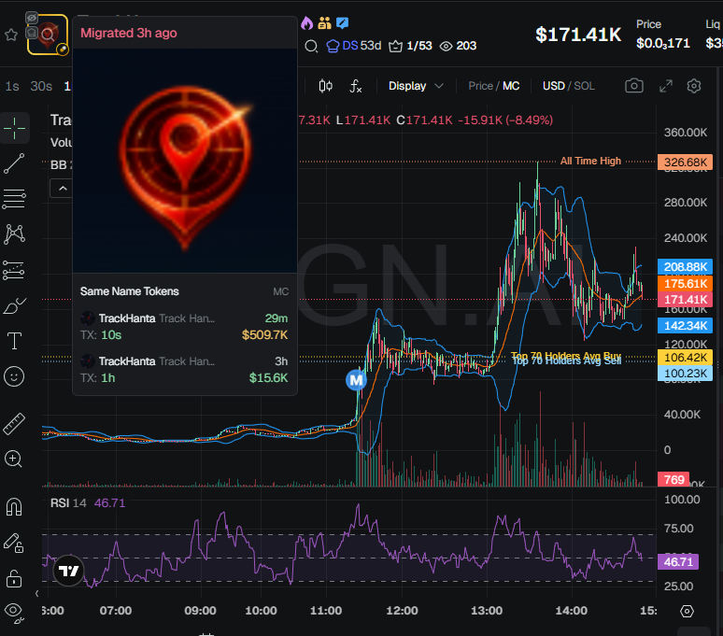Add token to favorites with star icon
This screenshot has height=636, width=723.
11,35
